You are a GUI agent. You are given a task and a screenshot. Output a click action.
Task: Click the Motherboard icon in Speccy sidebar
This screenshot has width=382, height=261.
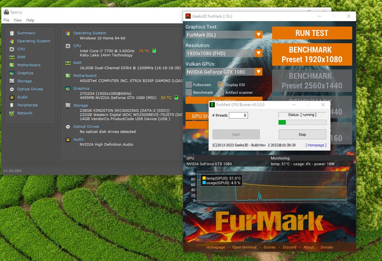click(x=12, y=65)
